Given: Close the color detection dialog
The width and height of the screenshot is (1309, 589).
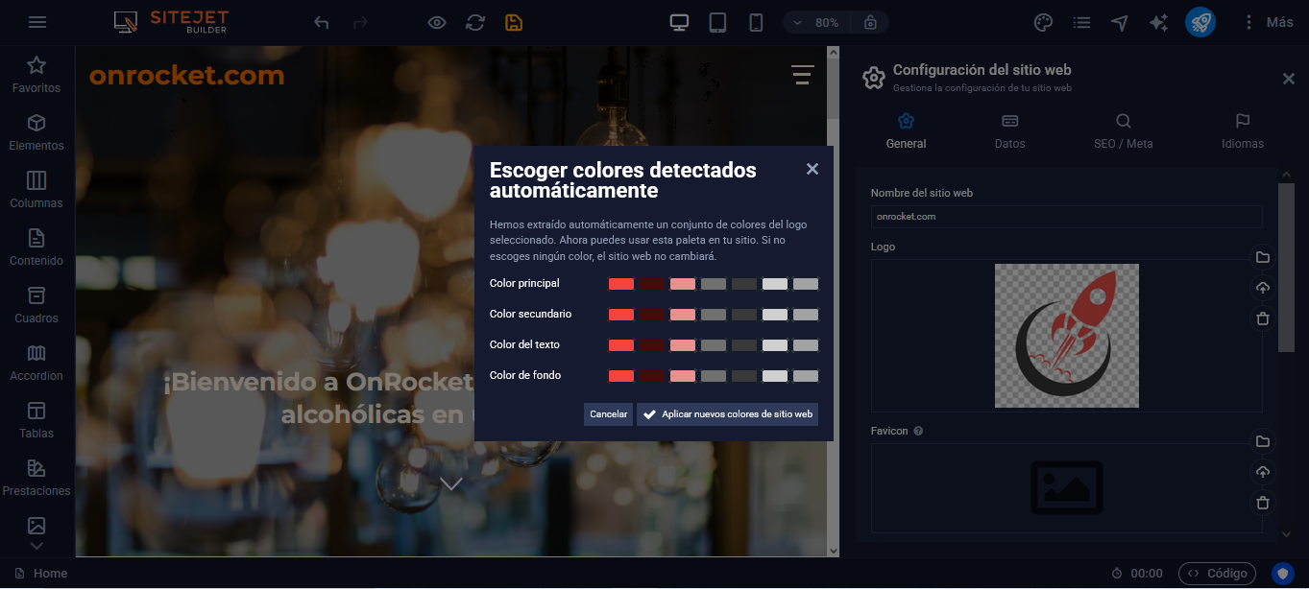Looking at the screenshot, I should pyautogui.click(x=812, y=169).
